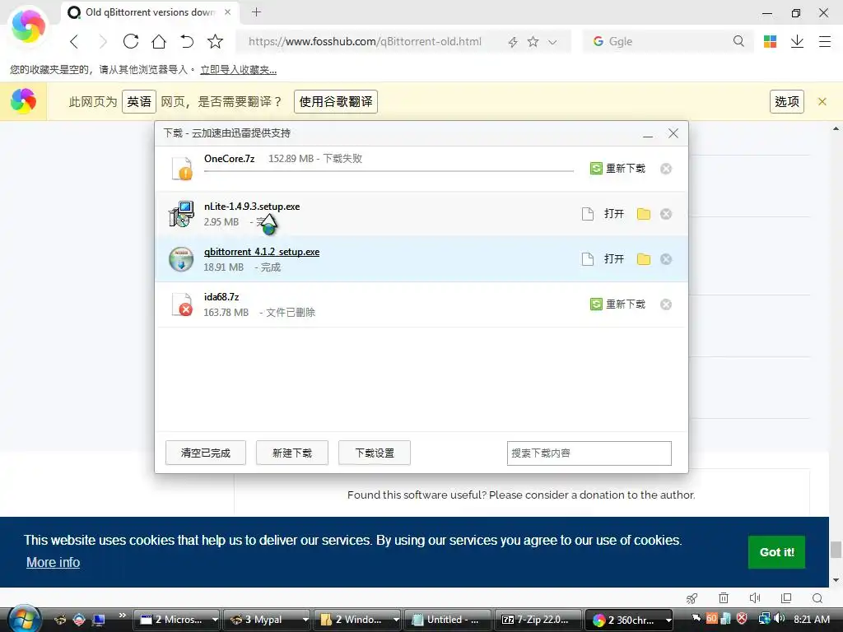Open the home page icon

click(x=159, y=41)
